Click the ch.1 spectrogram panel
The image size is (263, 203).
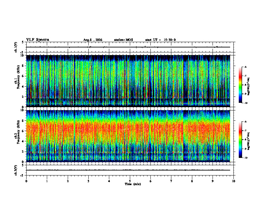pos(128,81)
